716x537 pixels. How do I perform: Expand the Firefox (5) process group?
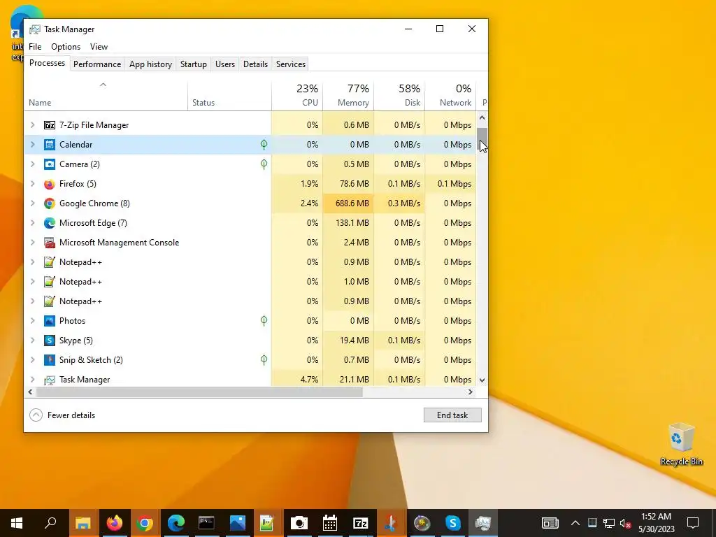(x=32, y=184)
